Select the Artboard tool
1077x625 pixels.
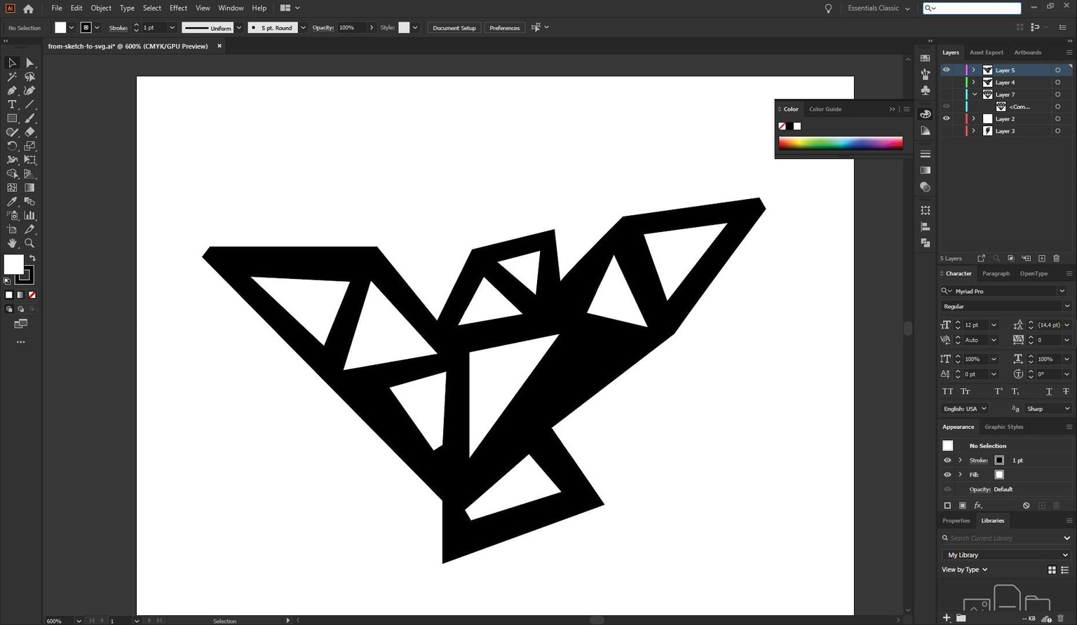pyautogui.click(x=12, y=229)
